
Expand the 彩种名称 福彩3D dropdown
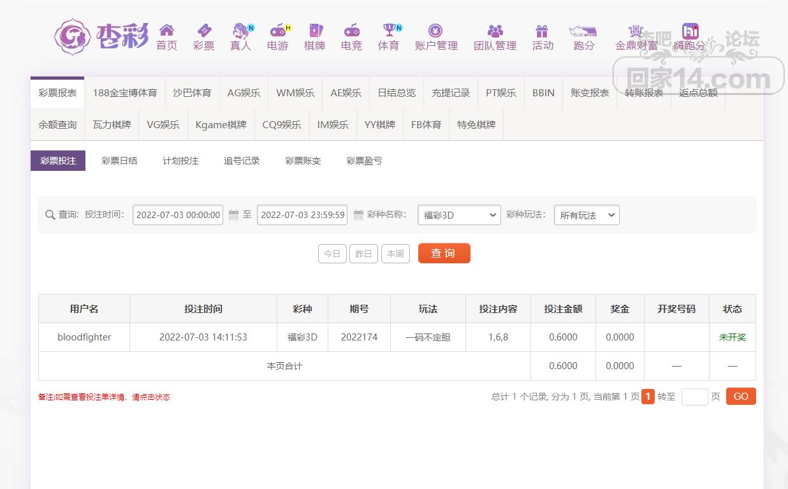[x=459, y=215]
